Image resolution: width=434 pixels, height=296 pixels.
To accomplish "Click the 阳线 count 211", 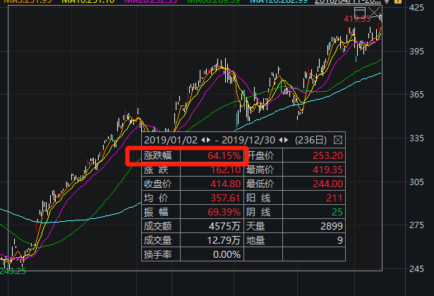I will 334,198.
